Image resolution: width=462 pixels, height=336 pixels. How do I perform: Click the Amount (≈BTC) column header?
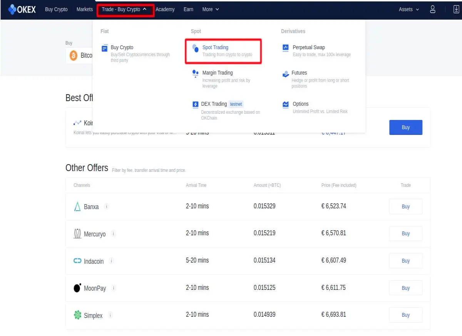point(267,185)
